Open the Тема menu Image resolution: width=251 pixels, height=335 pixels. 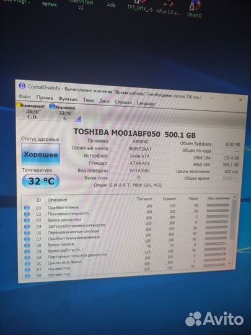tap(89, 100)
